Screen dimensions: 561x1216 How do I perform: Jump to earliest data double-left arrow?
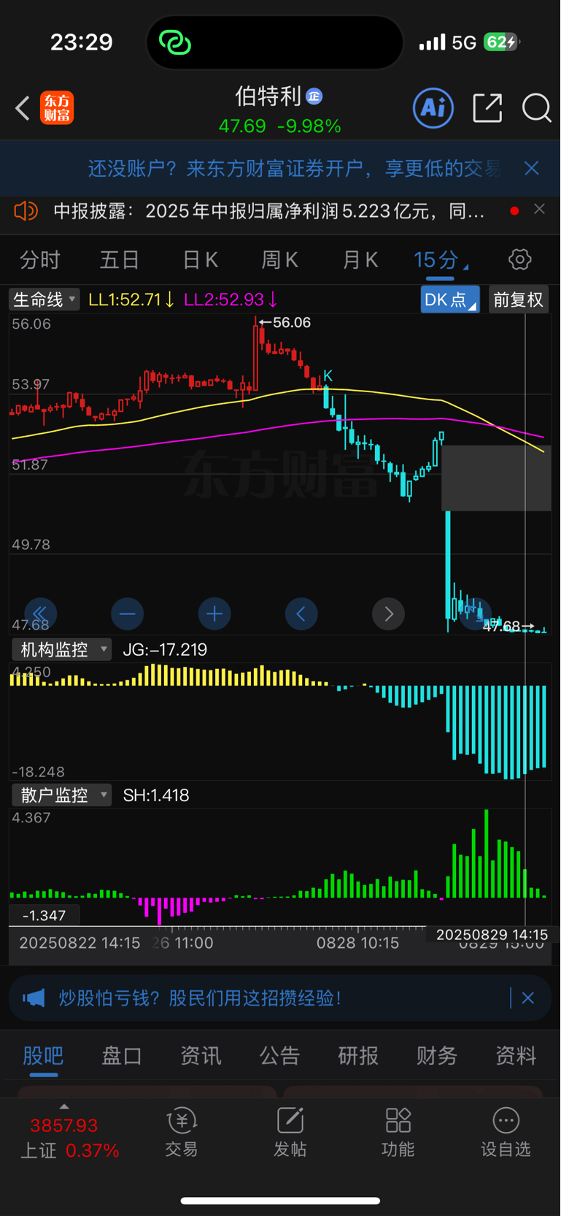coord(40,613)
